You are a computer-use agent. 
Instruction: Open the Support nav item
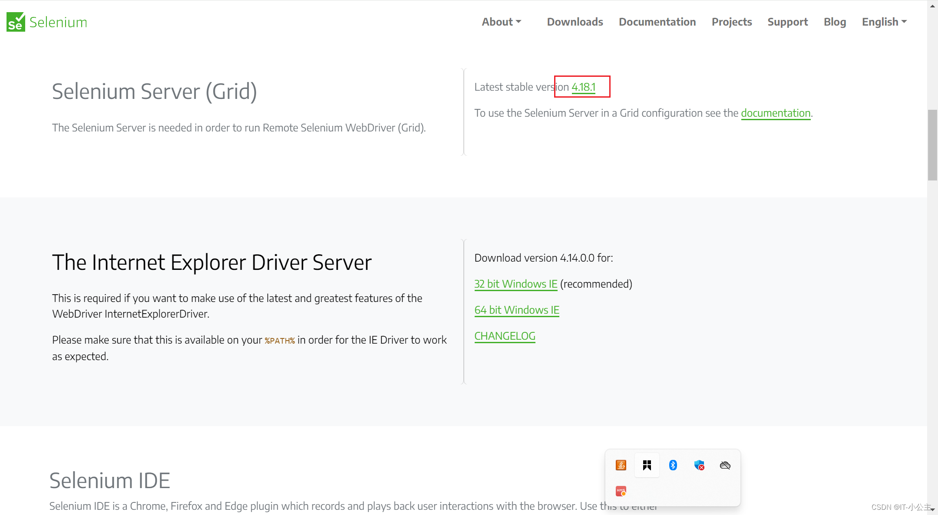click(x=788, y=22)
